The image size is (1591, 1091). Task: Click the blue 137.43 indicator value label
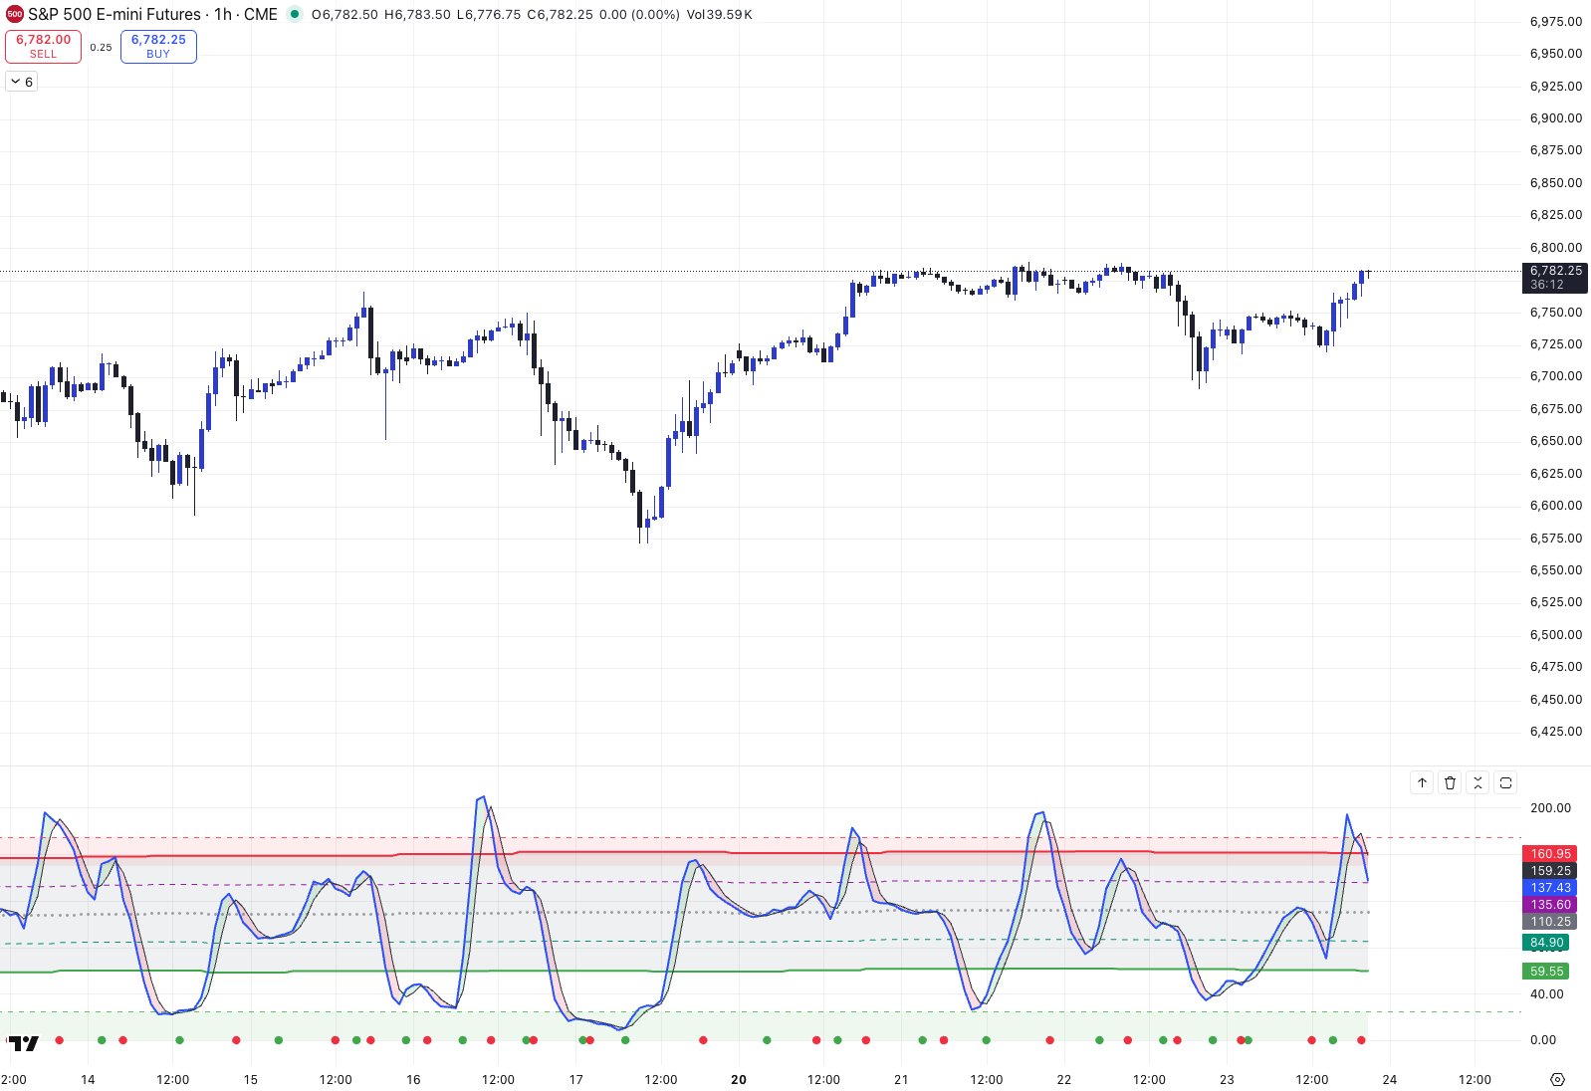tap(1550, 888)
